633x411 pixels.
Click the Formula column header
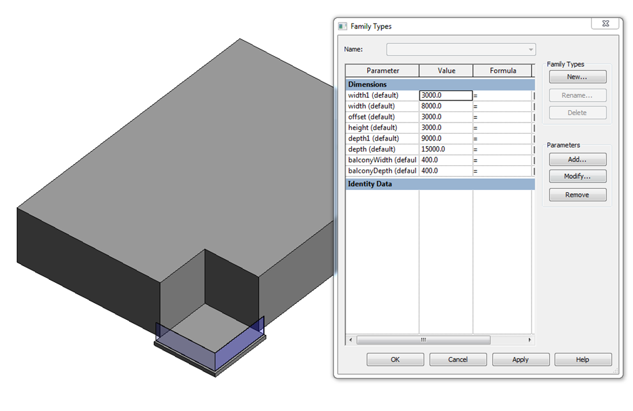pos(503,71)
